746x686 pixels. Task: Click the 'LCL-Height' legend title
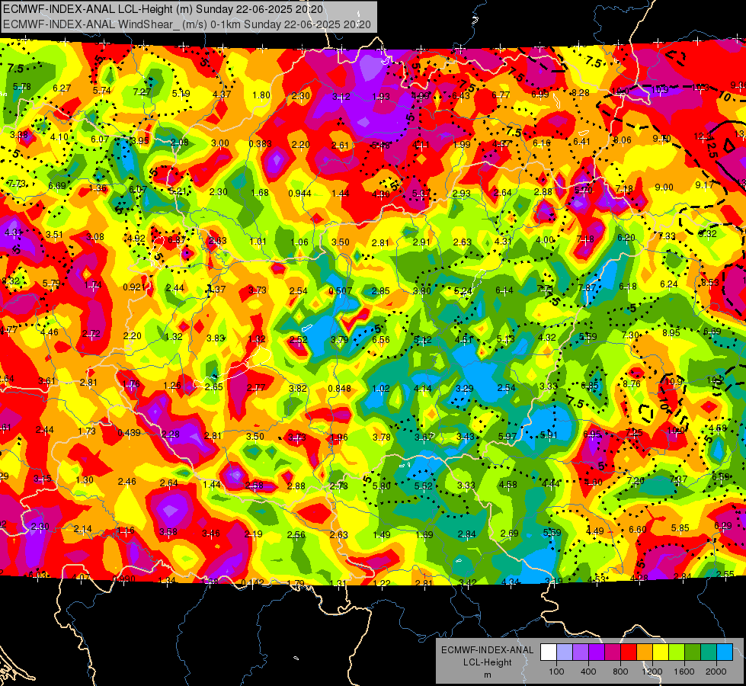click(x=487, y=662)
